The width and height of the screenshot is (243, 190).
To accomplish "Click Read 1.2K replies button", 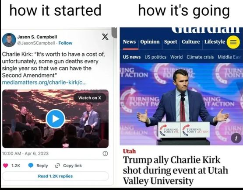I will 55,176.
